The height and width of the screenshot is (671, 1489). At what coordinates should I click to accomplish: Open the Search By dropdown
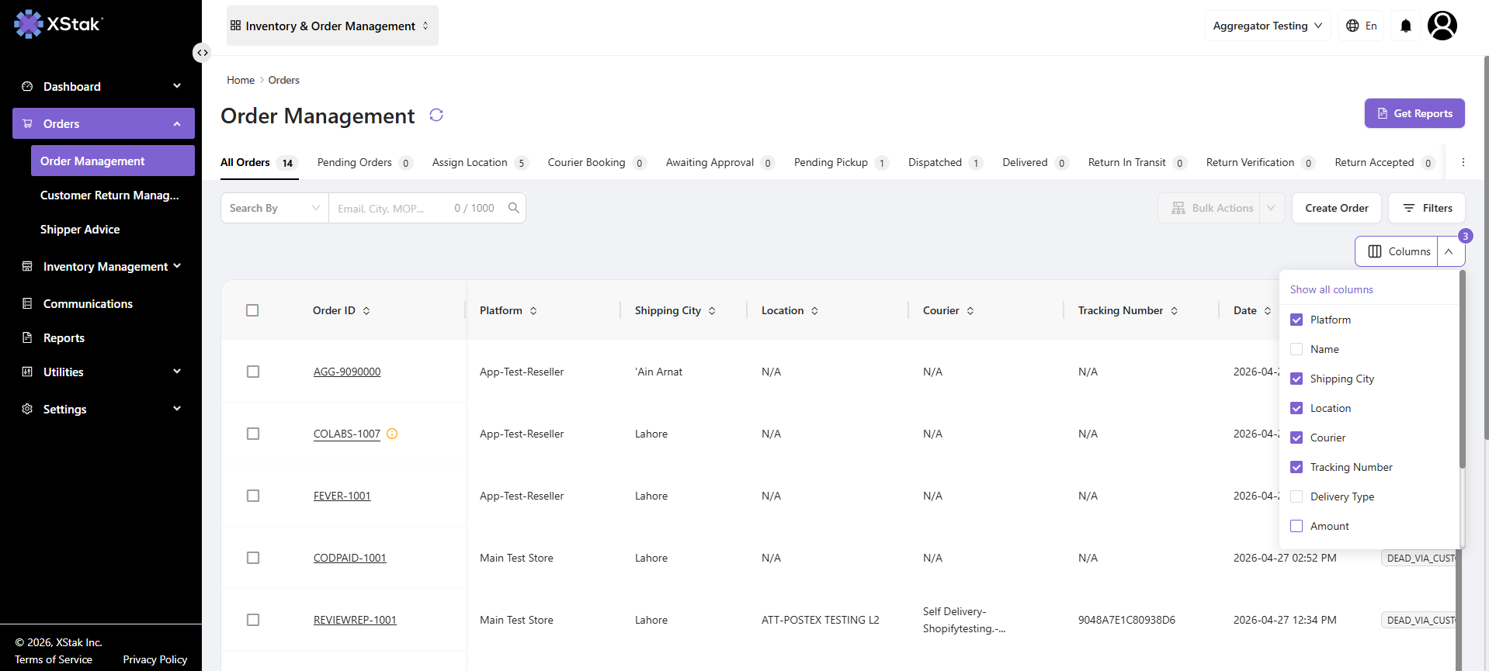(x=275, y=208)
